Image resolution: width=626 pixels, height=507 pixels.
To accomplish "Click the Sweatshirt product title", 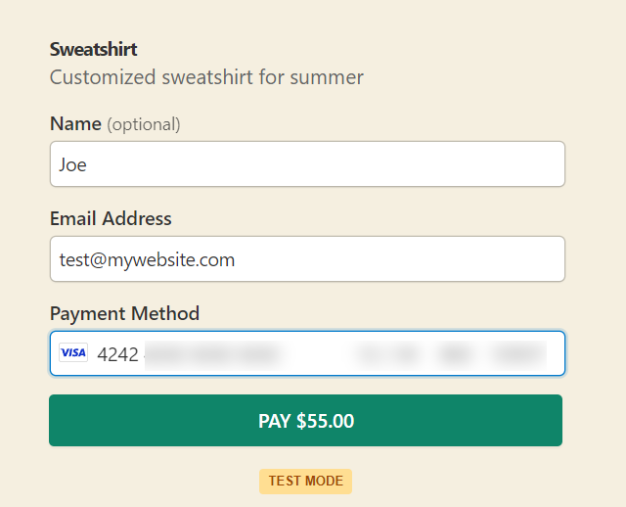I will point(94,49).
